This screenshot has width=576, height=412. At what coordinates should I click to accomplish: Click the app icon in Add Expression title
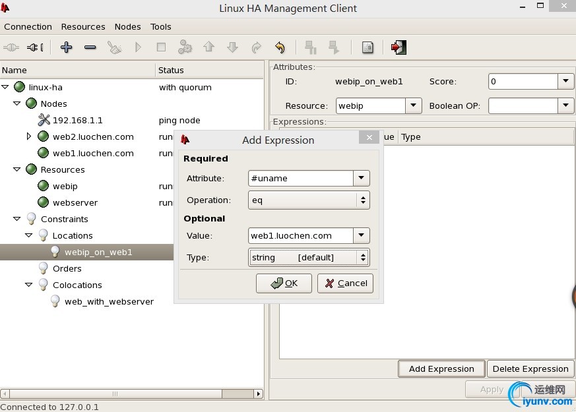(x=185, y=139)
